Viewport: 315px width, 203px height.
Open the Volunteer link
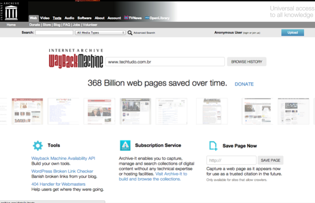pyautogui.click(x=90, y=25)
